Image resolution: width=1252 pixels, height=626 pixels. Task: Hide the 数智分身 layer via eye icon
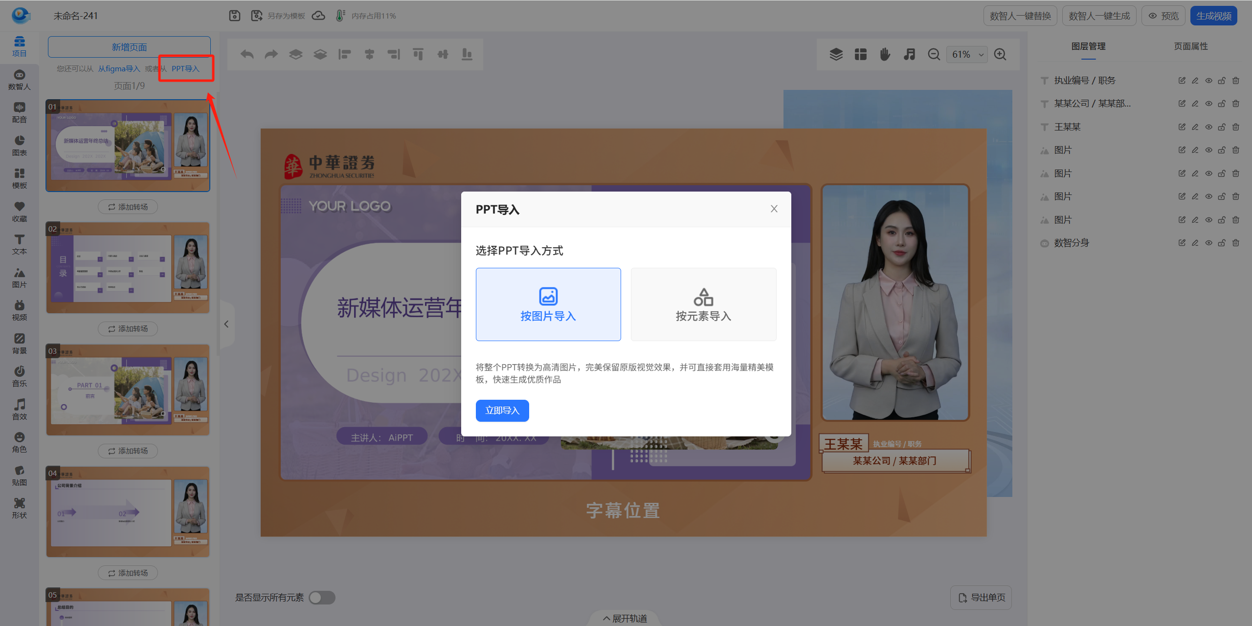1208,243
